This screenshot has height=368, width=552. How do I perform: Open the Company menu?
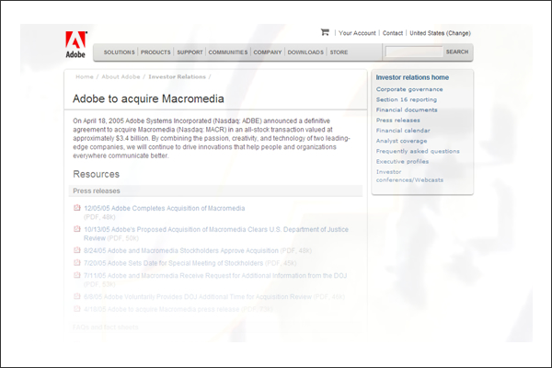[x=268, y=52]
